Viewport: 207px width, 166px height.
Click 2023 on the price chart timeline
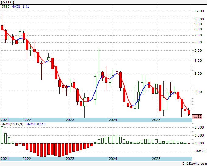70,120
